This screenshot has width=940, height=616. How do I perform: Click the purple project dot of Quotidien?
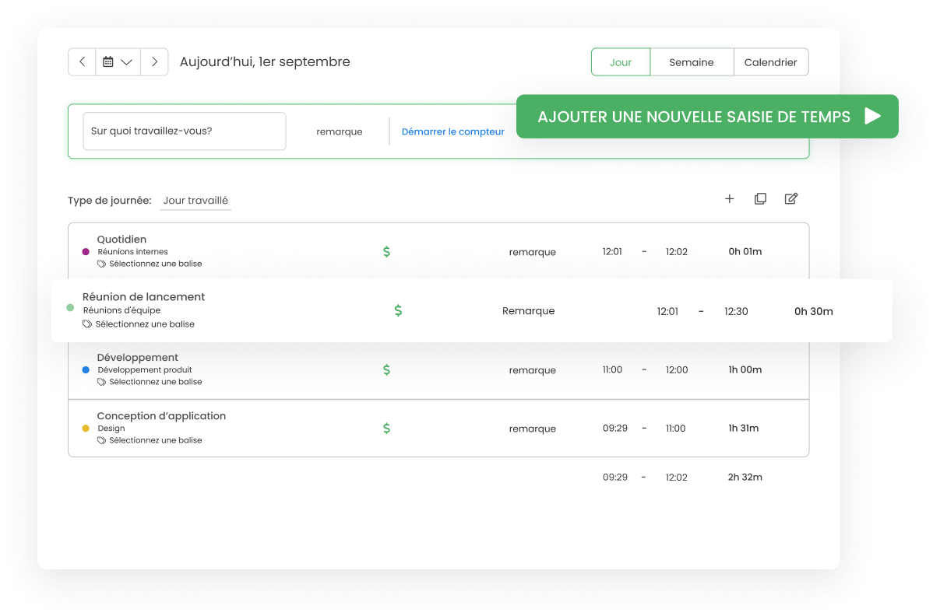click(x=86, y=252)
